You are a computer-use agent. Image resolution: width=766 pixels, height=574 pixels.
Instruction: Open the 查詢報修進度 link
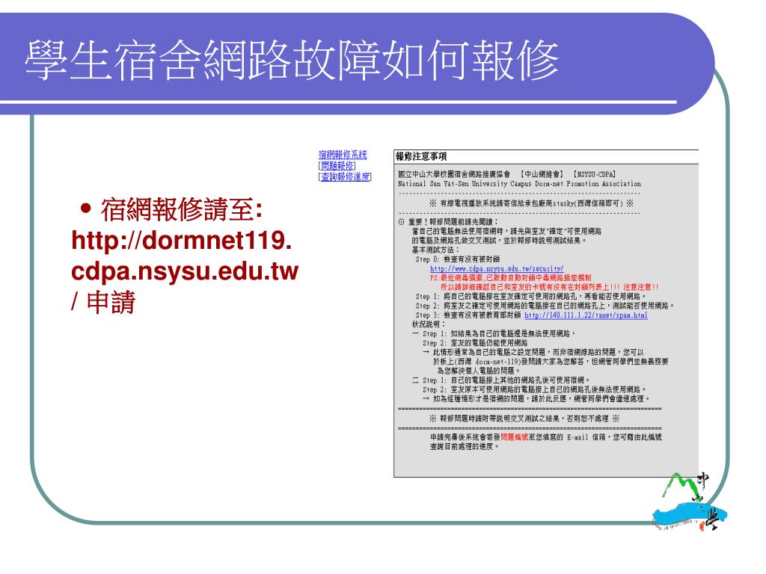(x=345, y=176)
